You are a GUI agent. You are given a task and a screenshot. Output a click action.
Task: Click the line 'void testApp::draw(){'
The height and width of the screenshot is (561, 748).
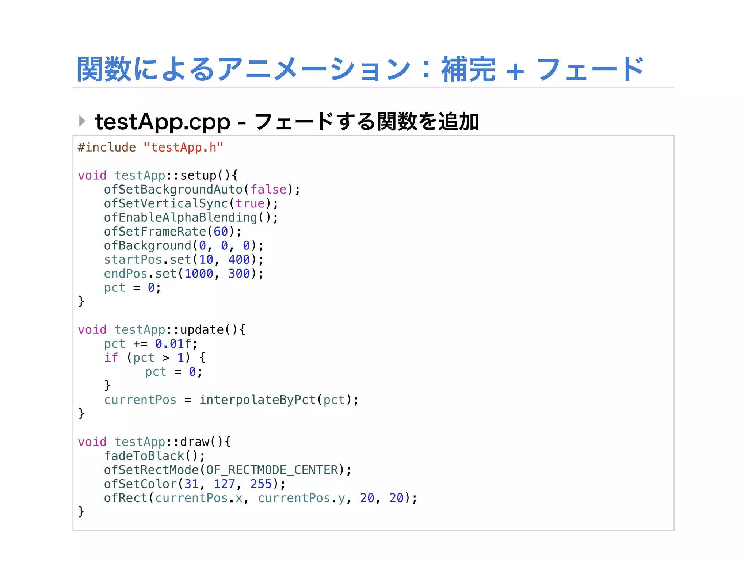154,442
